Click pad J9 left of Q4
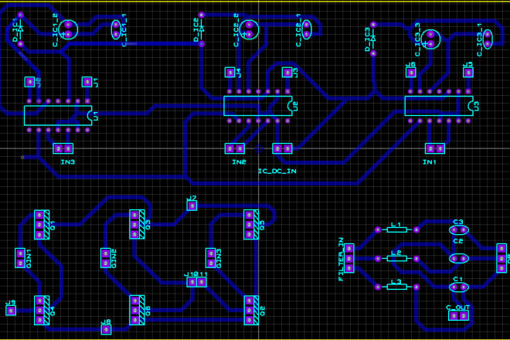The image size is (510, 340). click(x=11, y=311)
